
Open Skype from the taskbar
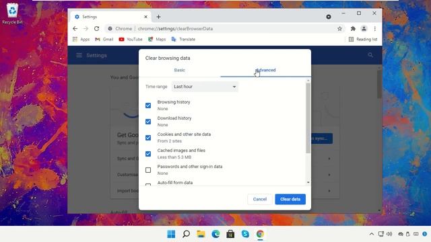coord(245,234)
